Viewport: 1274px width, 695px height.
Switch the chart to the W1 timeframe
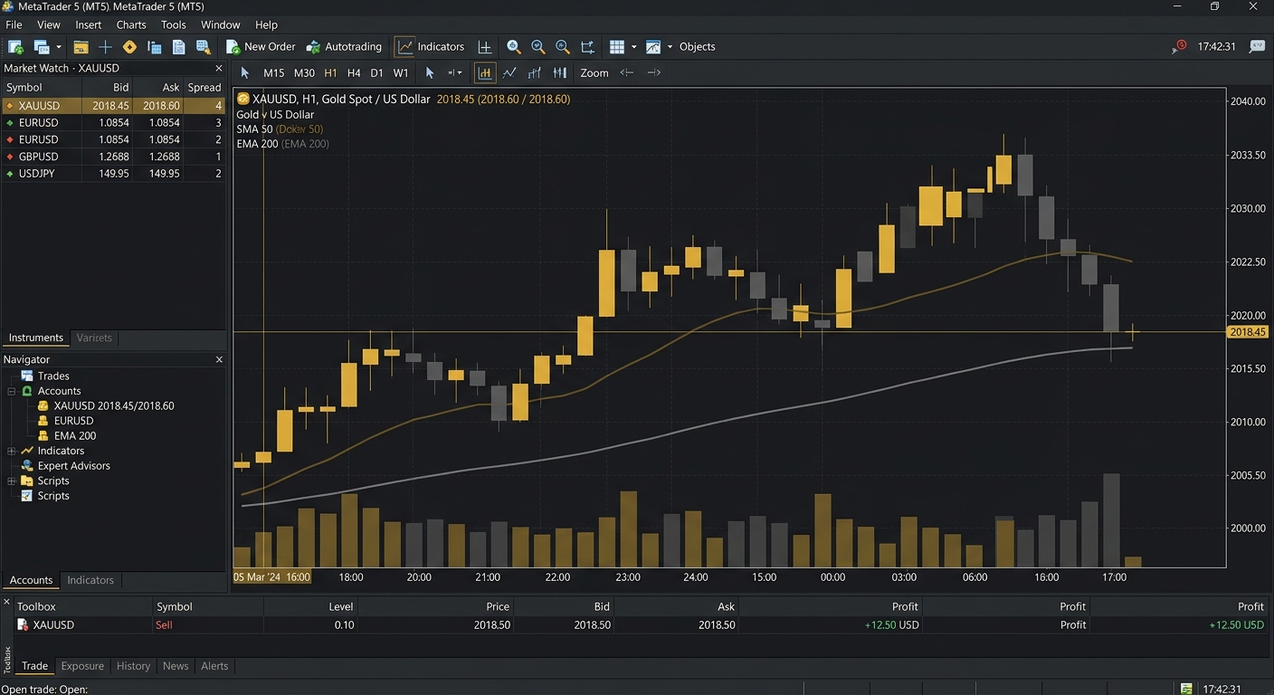(401, 72)
